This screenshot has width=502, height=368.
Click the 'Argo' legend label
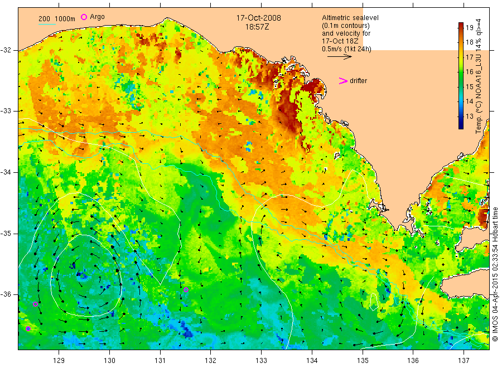(x=97, y=17)
